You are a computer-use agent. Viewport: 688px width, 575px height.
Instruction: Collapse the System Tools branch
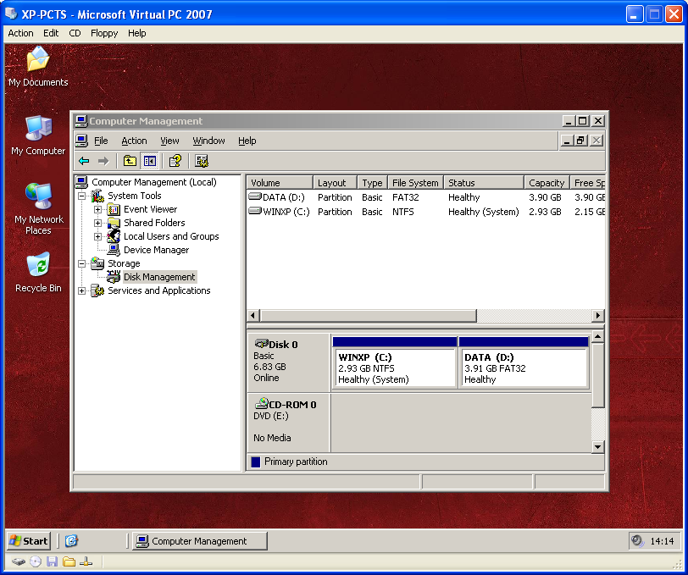(81, 196)
